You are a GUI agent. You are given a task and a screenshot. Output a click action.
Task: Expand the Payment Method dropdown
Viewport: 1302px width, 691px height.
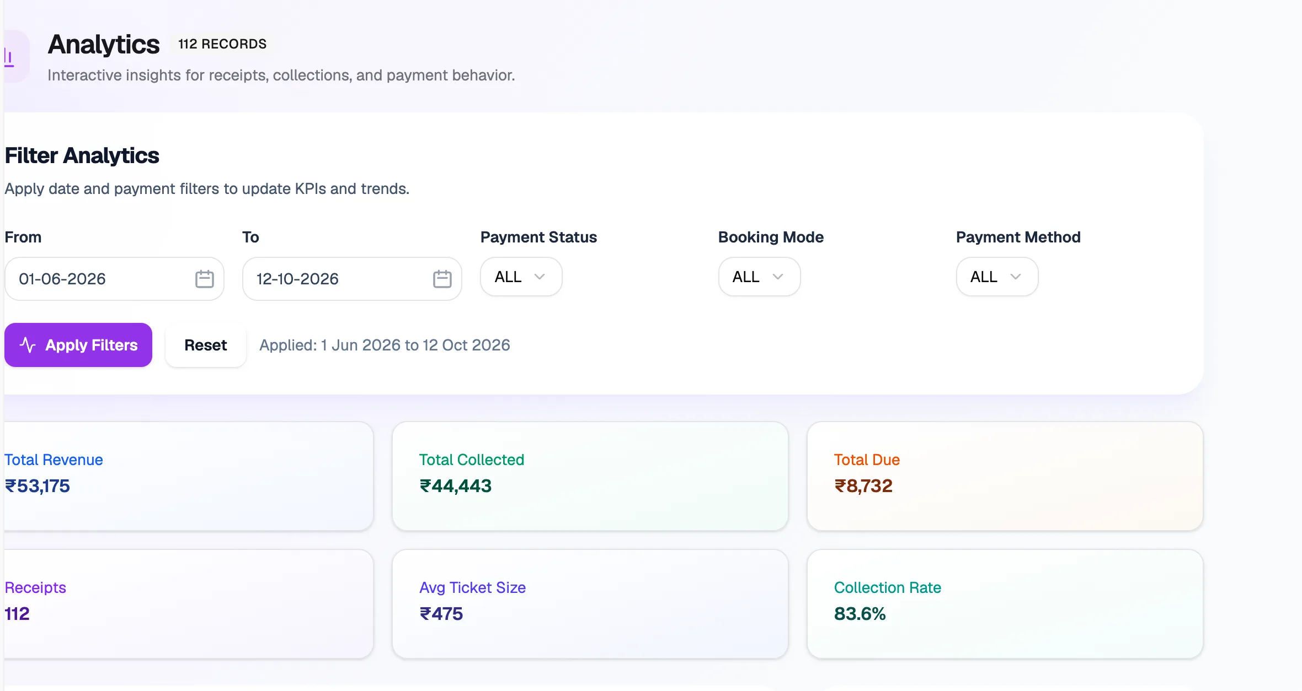pos(997,277)
